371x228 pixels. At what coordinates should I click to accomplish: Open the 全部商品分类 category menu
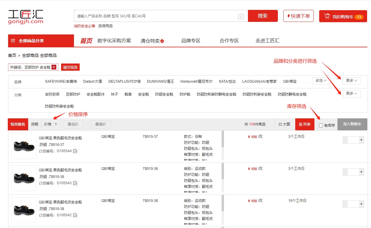[41, 41]
